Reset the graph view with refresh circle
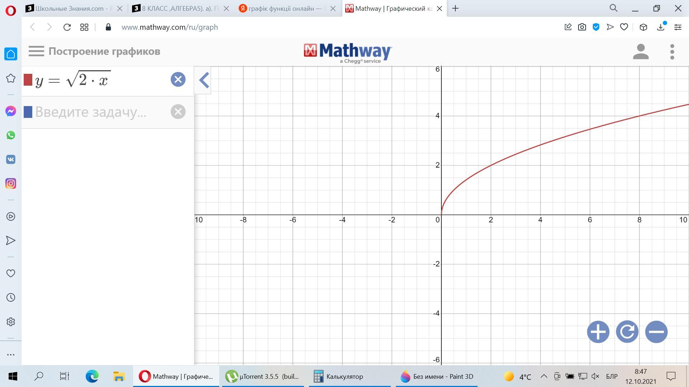The width and height of the screenshot is (689, 387). pyautogui.click(x=627, y=332)
